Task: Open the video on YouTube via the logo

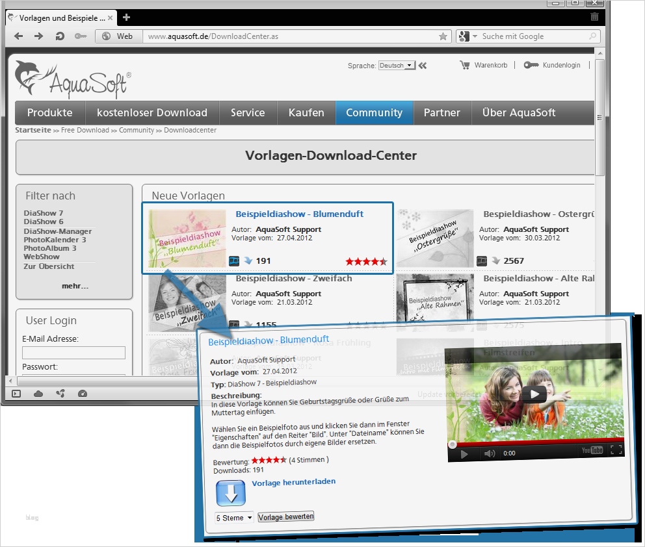Action: [592, 450]
